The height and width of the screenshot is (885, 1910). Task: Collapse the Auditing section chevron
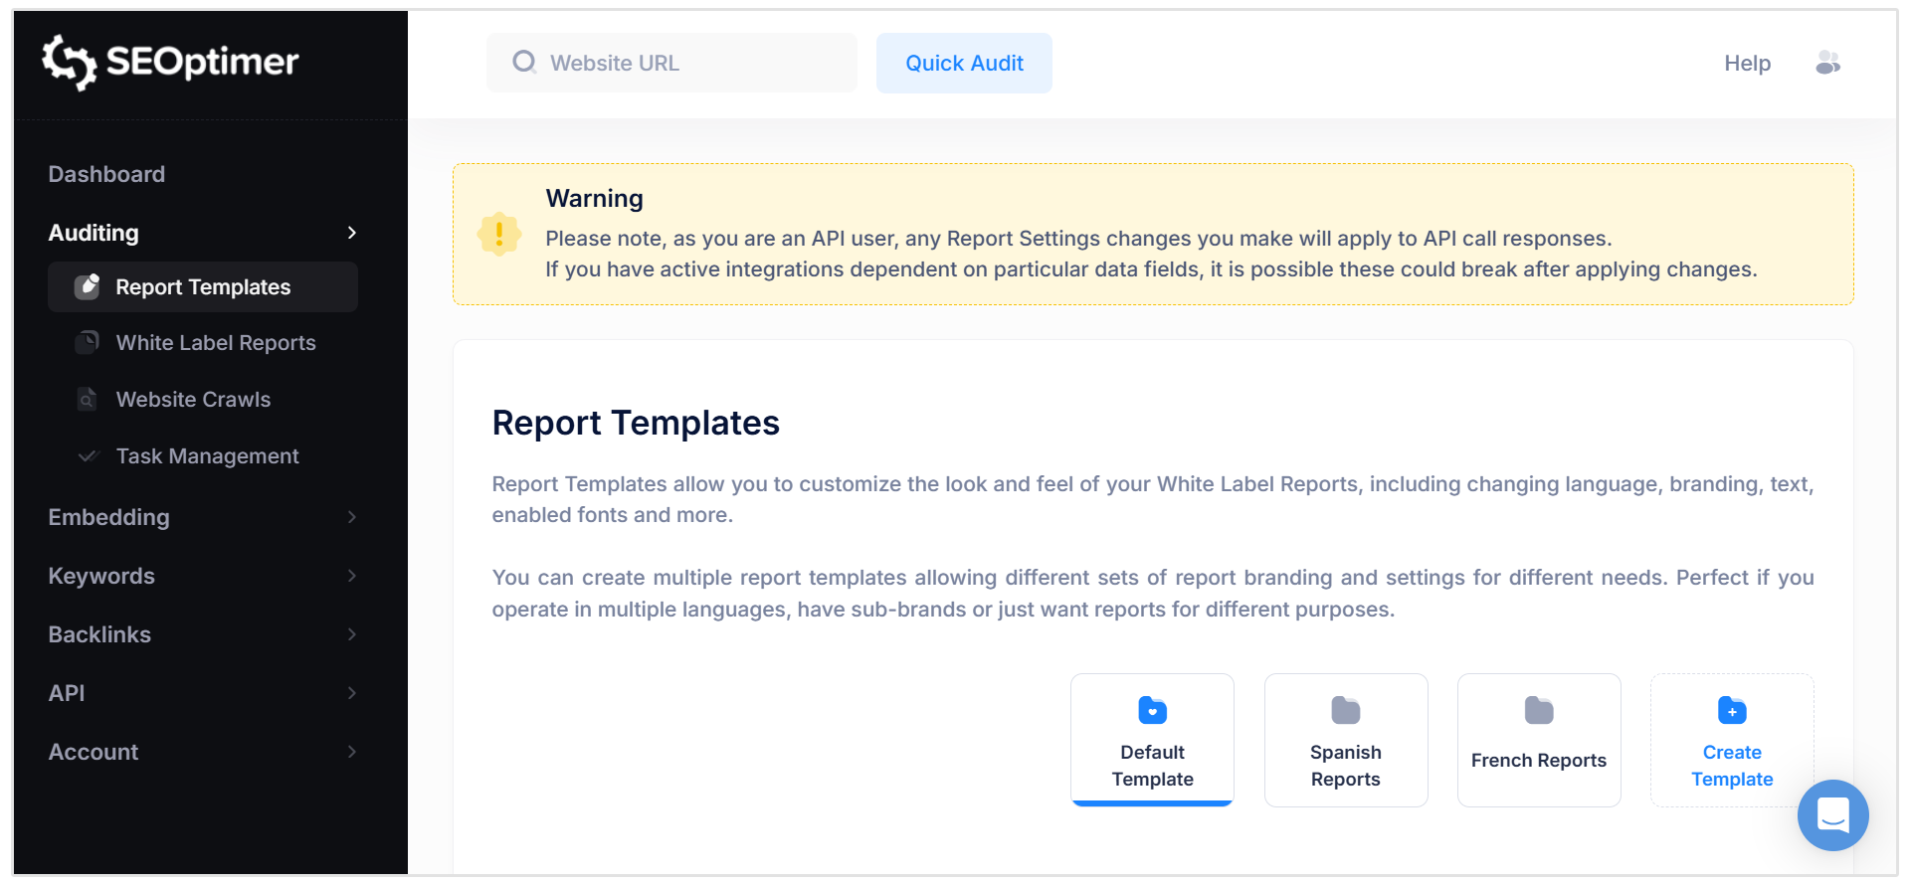tap(351, 233)
